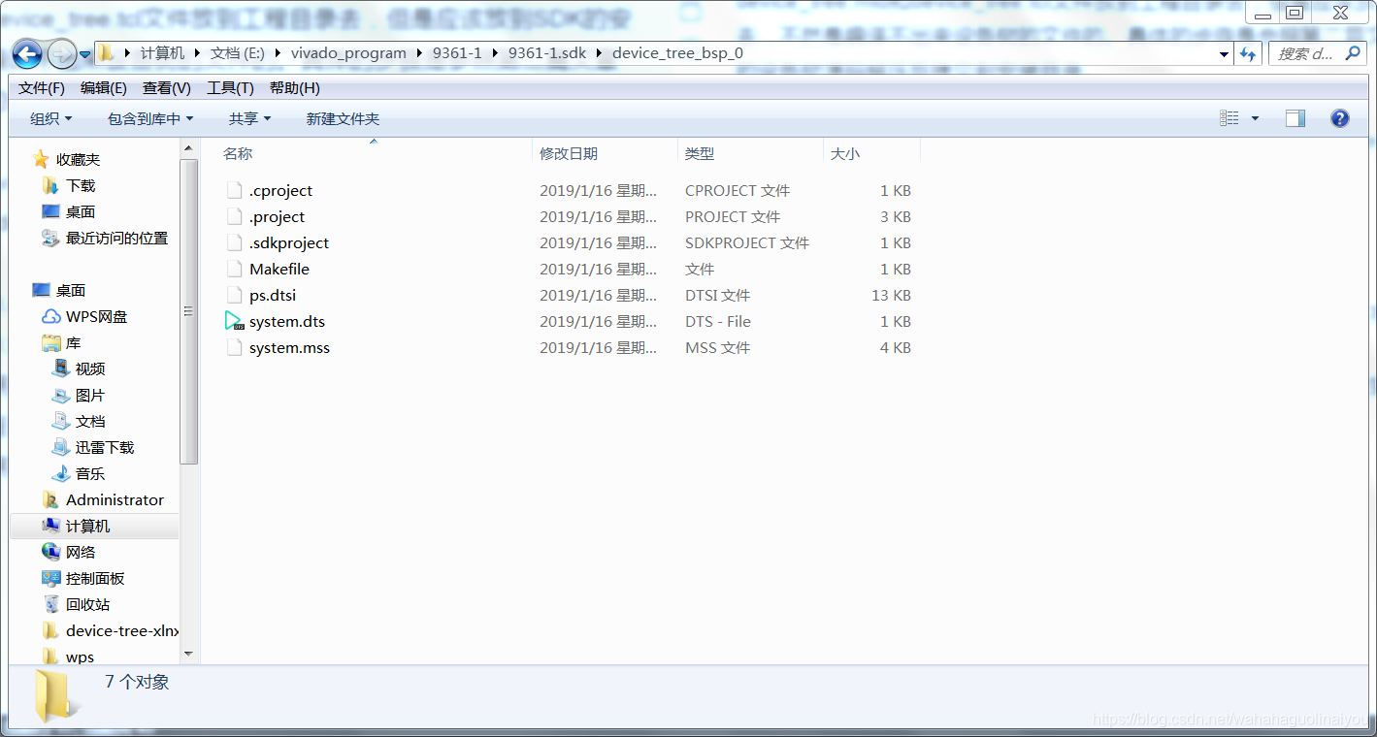The image size is (1377, 737).
Task: Click the 音乐 library icon
Action: [61, 473]
